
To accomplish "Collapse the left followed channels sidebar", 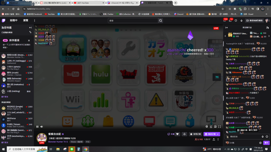I will (x=30, y=27).
